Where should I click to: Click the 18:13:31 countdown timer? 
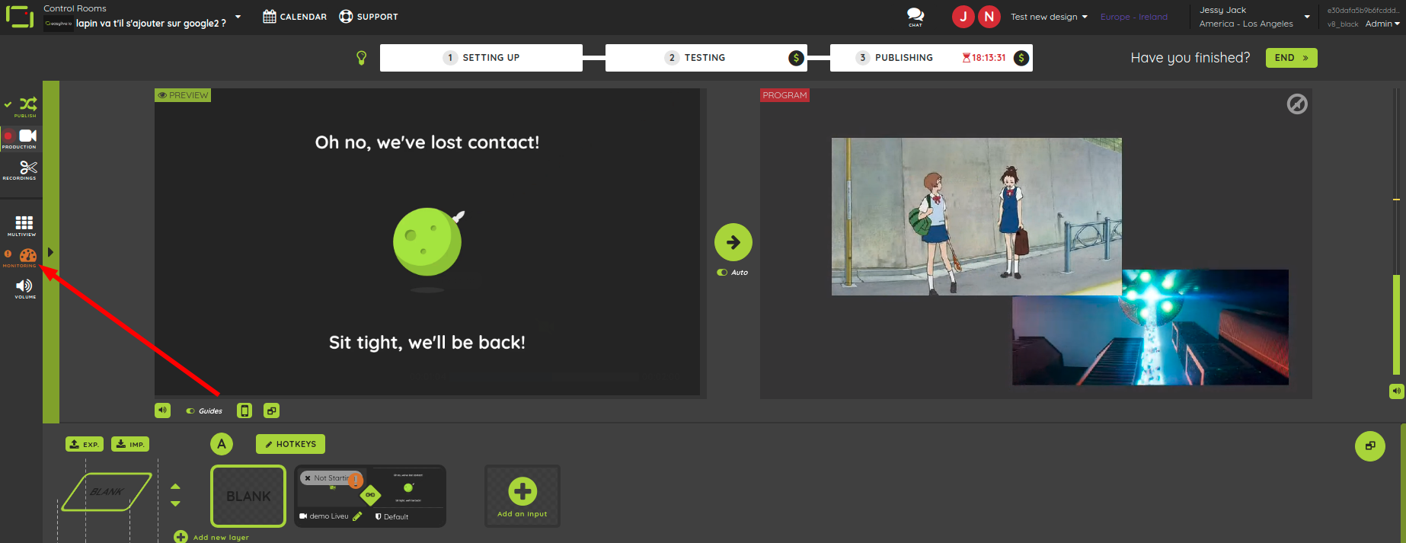(x=984, y=58)
